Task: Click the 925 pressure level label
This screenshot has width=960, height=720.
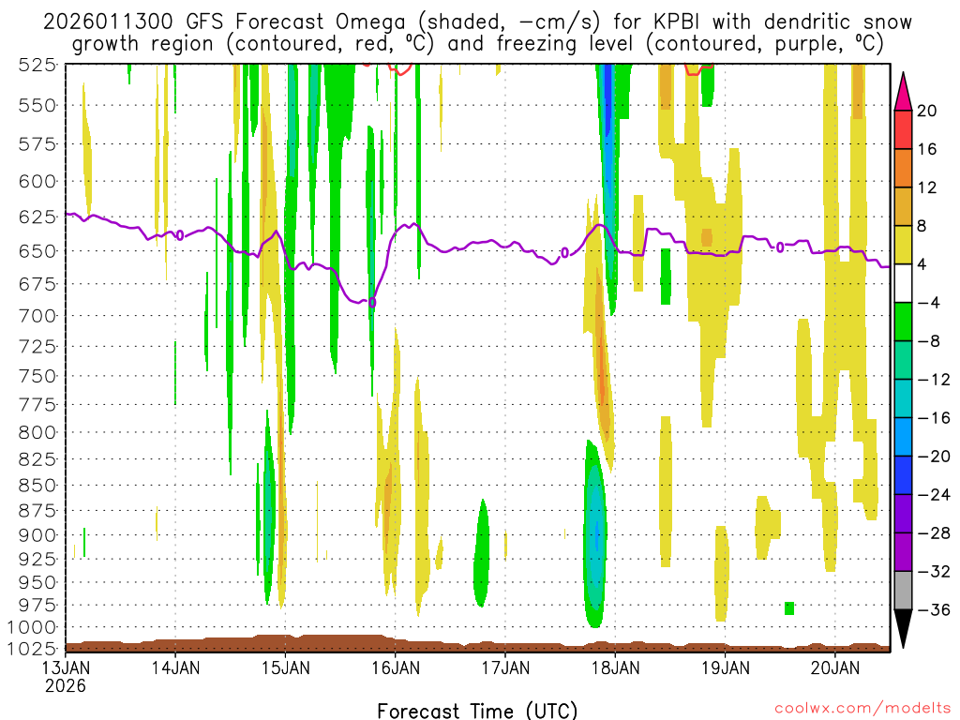Action: 37,559
